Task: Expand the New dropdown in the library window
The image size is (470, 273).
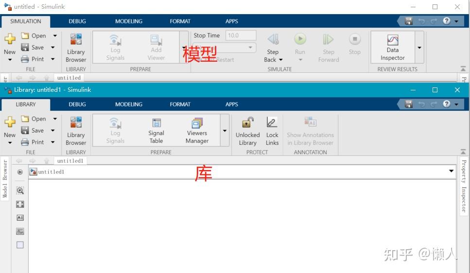Action: click(10, 143)
